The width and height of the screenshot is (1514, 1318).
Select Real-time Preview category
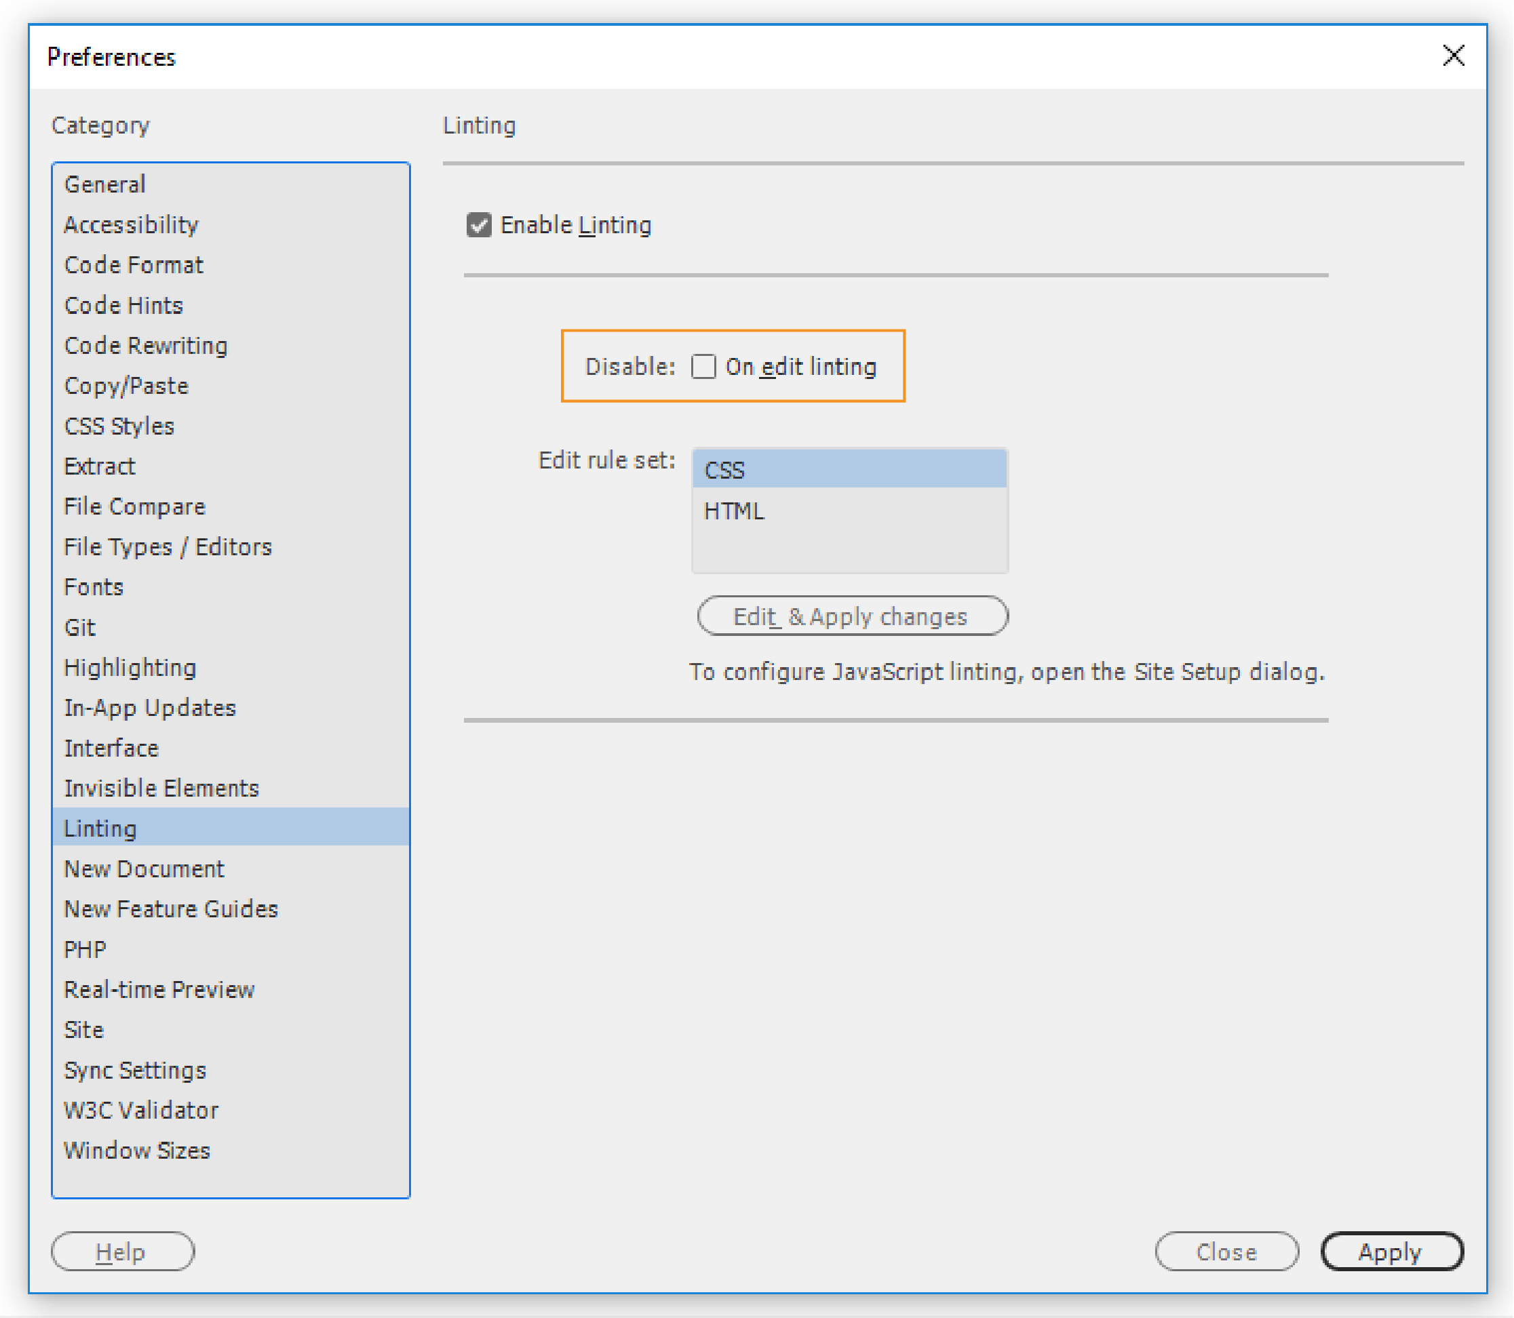pyautogui.click(x=159, y=989)
